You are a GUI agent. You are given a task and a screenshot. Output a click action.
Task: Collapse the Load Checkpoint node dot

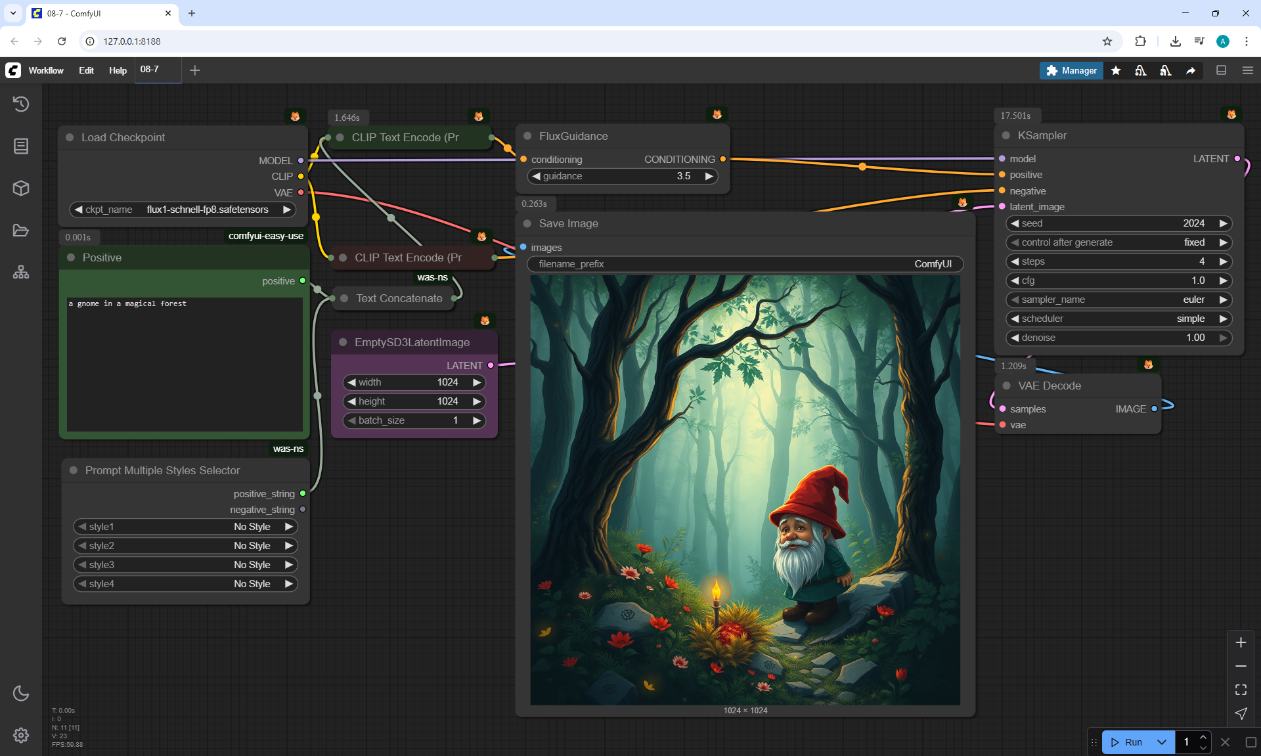coord(70,137)
